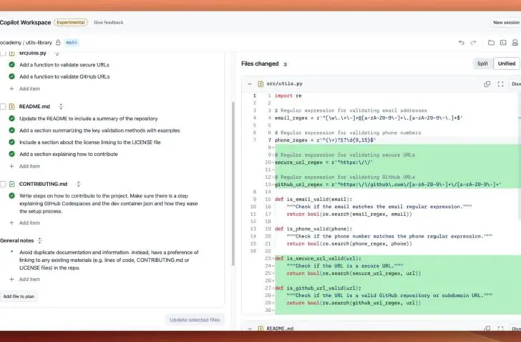Open the utils-library repository link
Image resolution: width=521 pixels, height=342 pixels.
[x=39, y=42]
